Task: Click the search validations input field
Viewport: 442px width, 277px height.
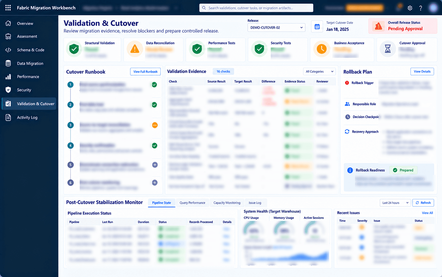Action: (x=256, y=8)
